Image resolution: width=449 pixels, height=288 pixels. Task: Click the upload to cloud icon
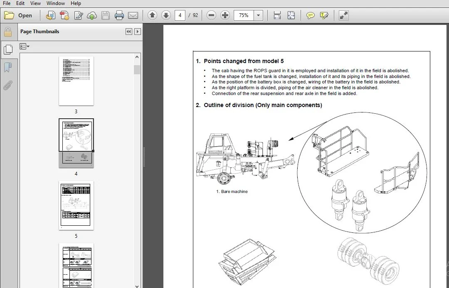(92, 15)
